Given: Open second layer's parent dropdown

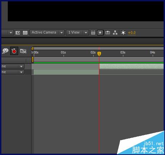Looking at the screenshot, I should coord(13,72).
